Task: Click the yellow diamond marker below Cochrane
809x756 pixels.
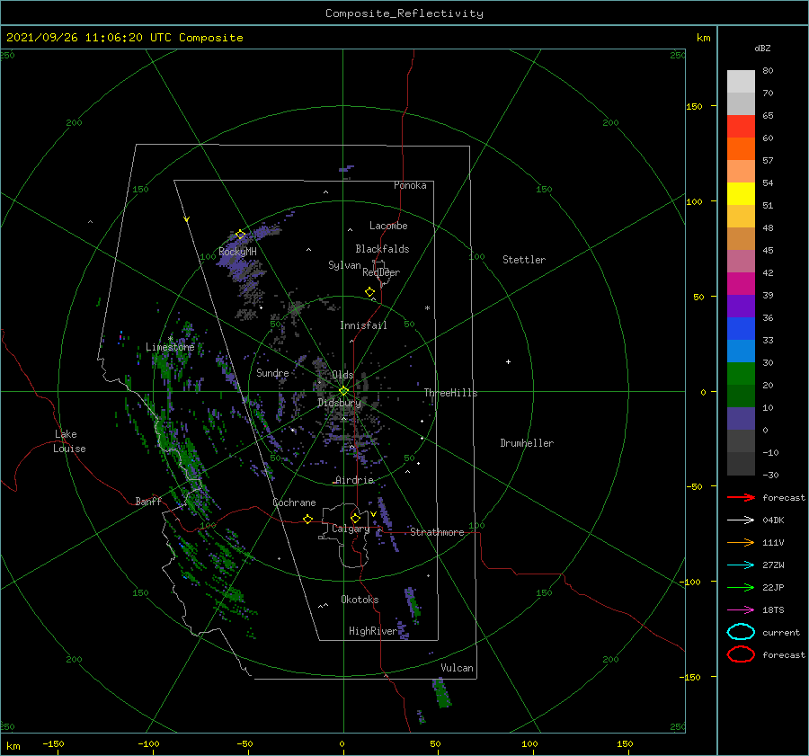Action: [307, 520]
